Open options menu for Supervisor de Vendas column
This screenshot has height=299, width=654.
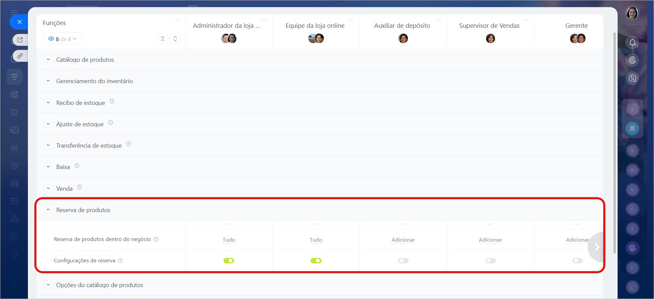(x=526, y=20)
